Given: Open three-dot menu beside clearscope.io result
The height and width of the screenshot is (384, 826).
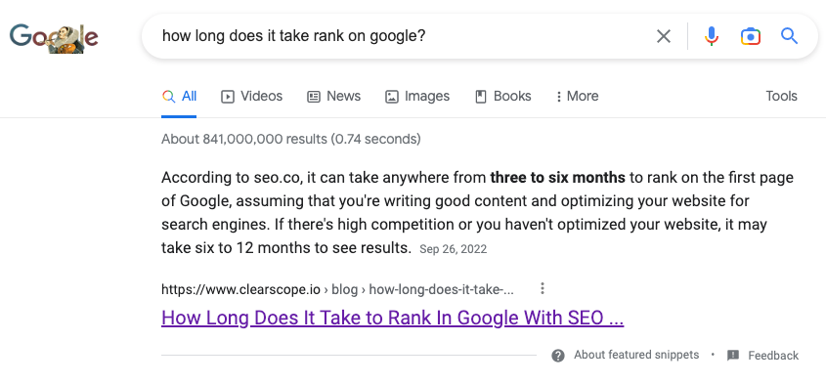Looking at the screenshot, I should [543, 288].
